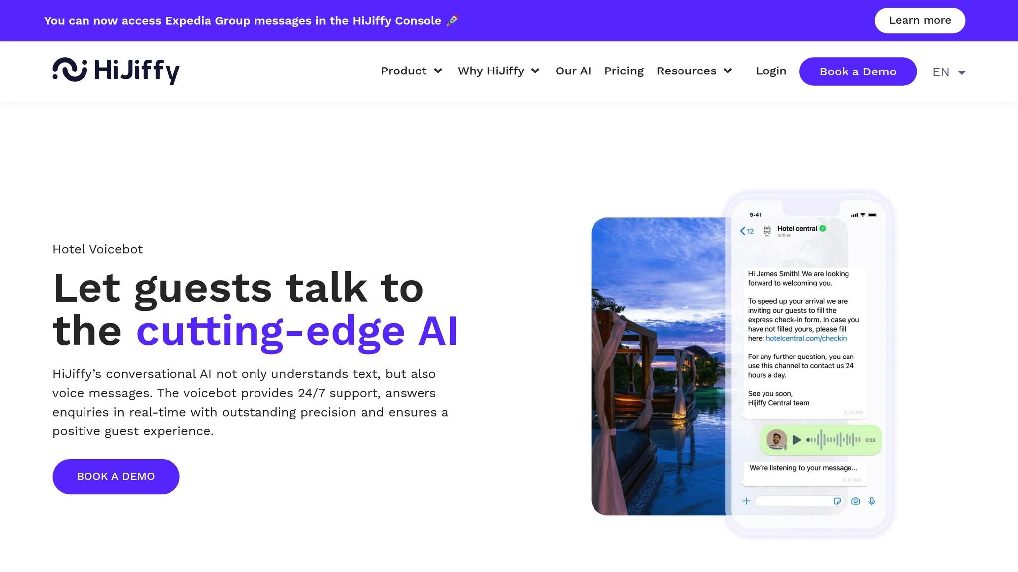Click the Login link
Image resolution: width=1018 pixels, height=572 pixels.
771,71
